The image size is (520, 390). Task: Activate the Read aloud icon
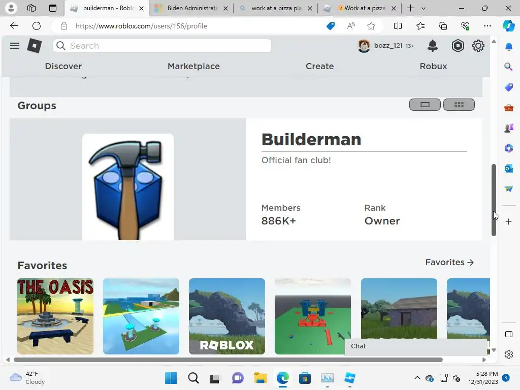point(351,26)
